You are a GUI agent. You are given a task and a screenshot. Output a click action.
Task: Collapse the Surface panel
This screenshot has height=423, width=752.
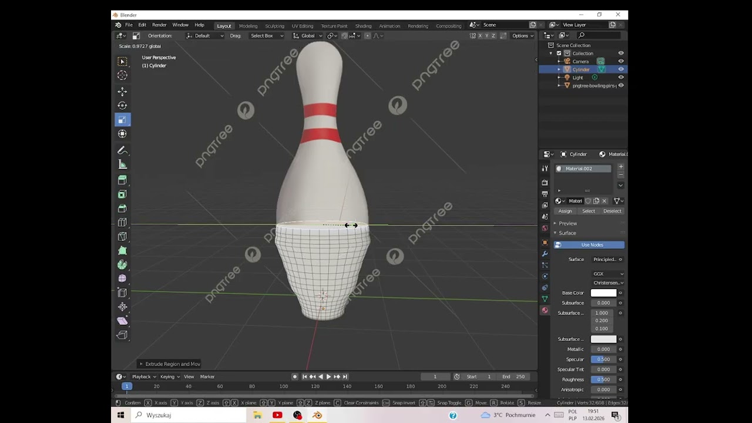point(566,233)
